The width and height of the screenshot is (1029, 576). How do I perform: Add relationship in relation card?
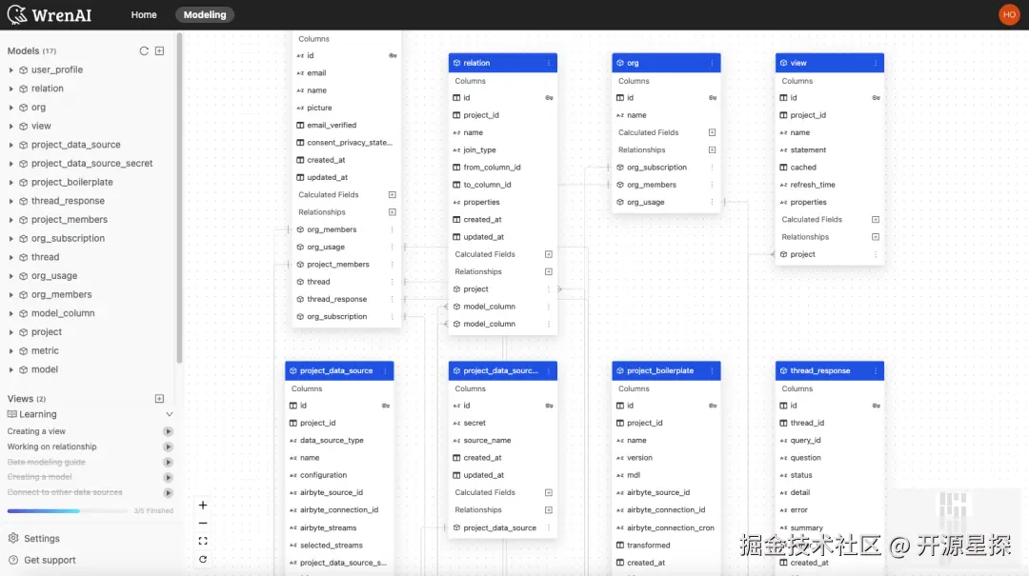coord(549,271)
